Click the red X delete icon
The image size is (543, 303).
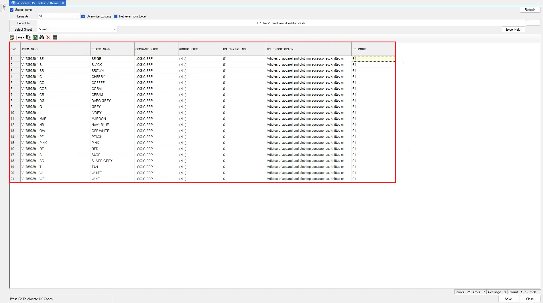point(48,38)
